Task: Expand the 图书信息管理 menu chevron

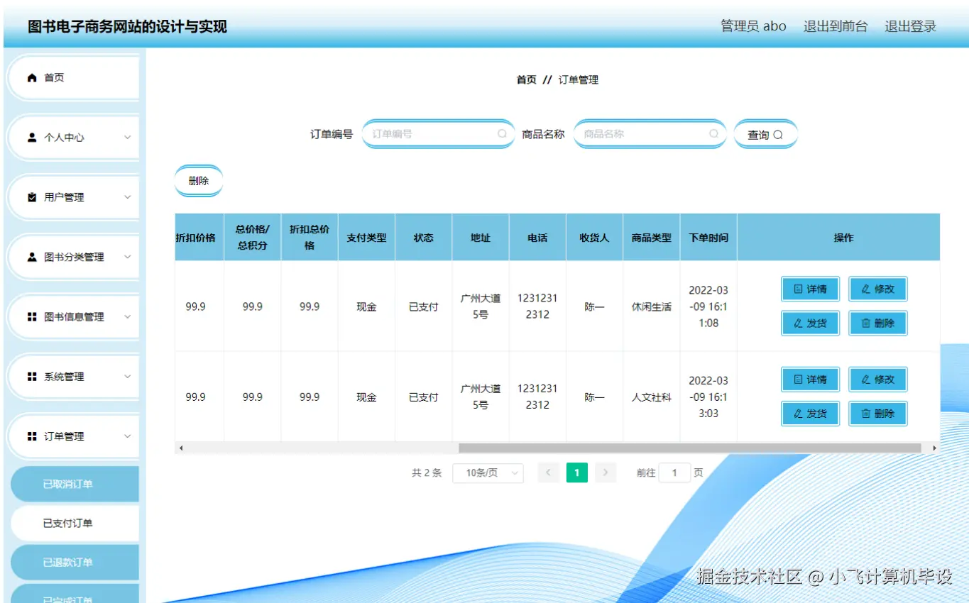Action: tap(128, 317)
